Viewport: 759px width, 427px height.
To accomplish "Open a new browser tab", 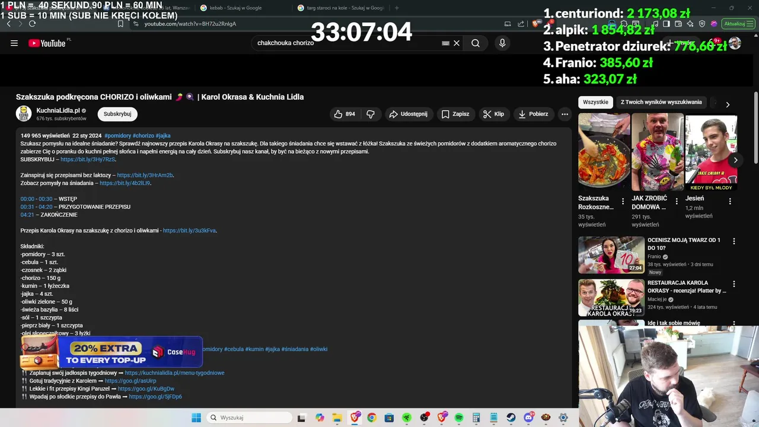I will pyautogui.click(x=397, y=8).
